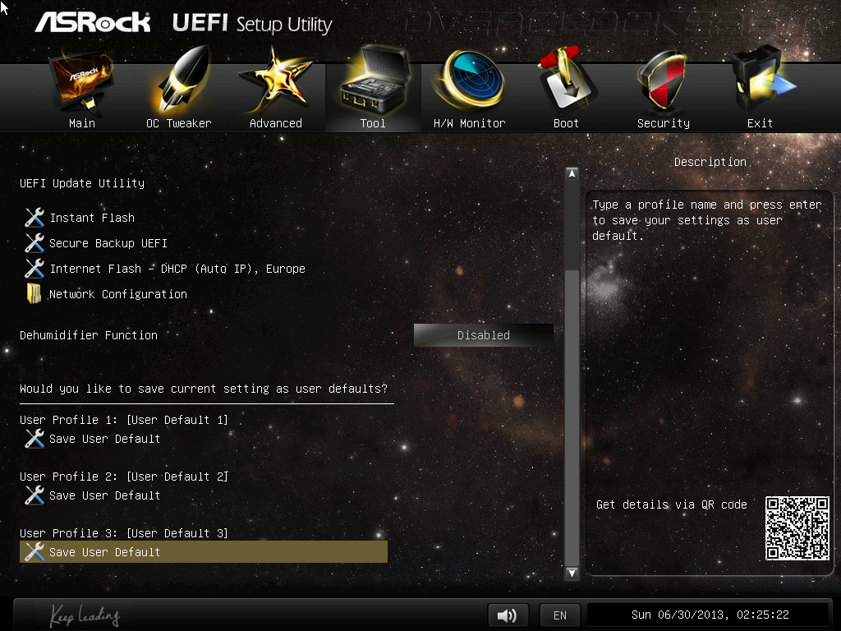Click the ASRock logo
841x631 pixels.
92,22
